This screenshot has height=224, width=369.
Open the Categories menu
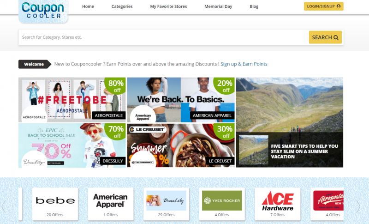pyautogui.click(x=122, y=6)
